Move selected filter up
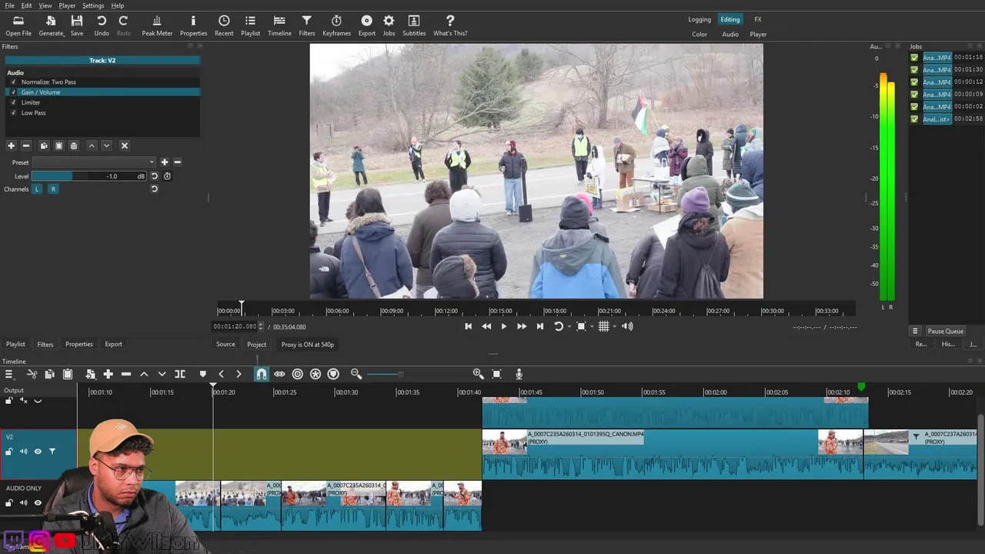The height and width of the screenshot is (554, 985). click(92, 145)
